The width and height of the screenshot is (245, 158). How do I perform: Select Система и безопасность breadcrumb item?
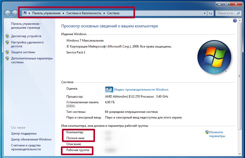(84, 13)
